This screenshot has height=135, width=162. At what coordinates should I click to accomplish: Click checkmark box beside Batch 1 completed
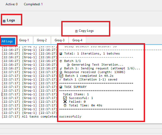(61, 76)
